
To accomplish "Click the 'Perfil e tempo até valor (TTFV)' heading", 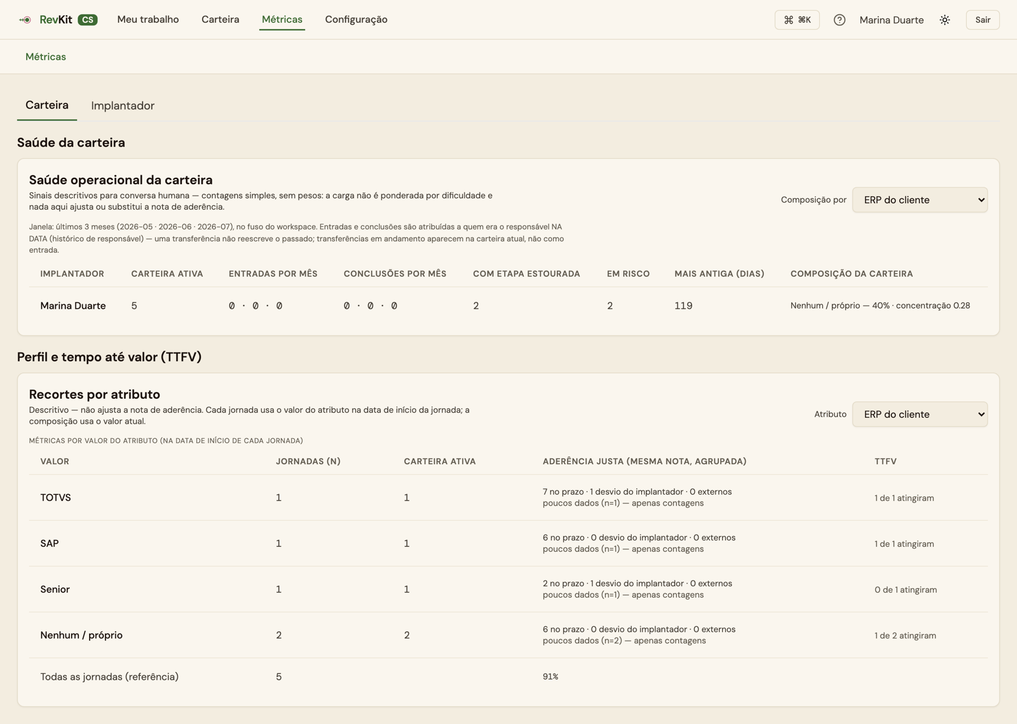I will [x=109, y=357].
